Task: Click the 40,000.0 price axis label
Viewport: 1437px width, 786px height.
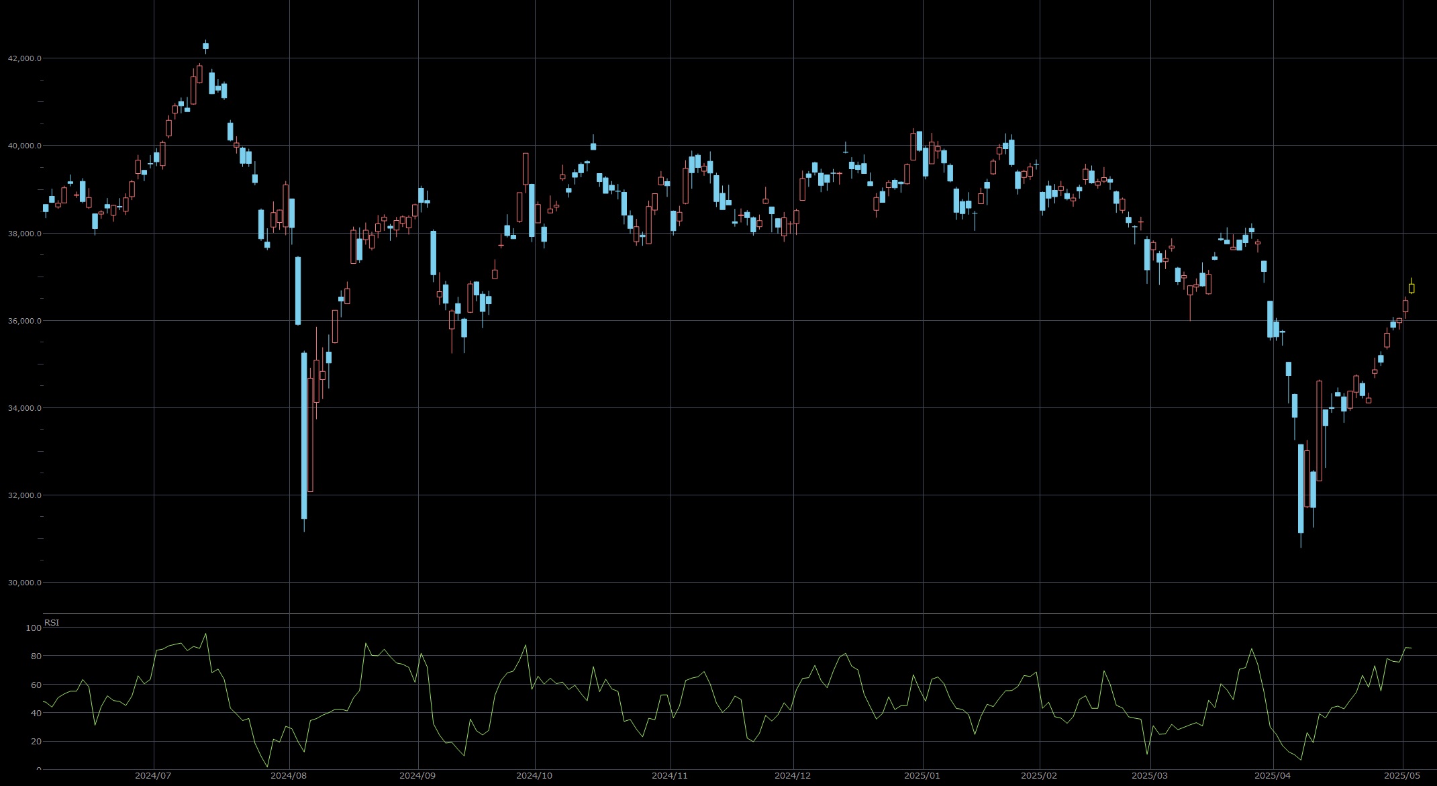Action: point(24,146)
